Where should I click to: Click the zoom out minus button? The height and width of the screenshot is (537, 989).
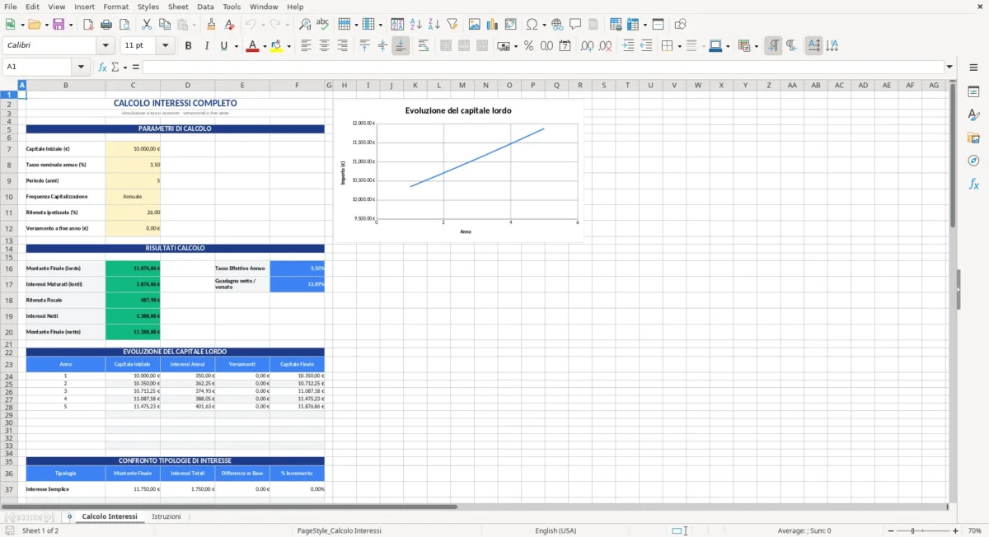(x=889, y=531)
